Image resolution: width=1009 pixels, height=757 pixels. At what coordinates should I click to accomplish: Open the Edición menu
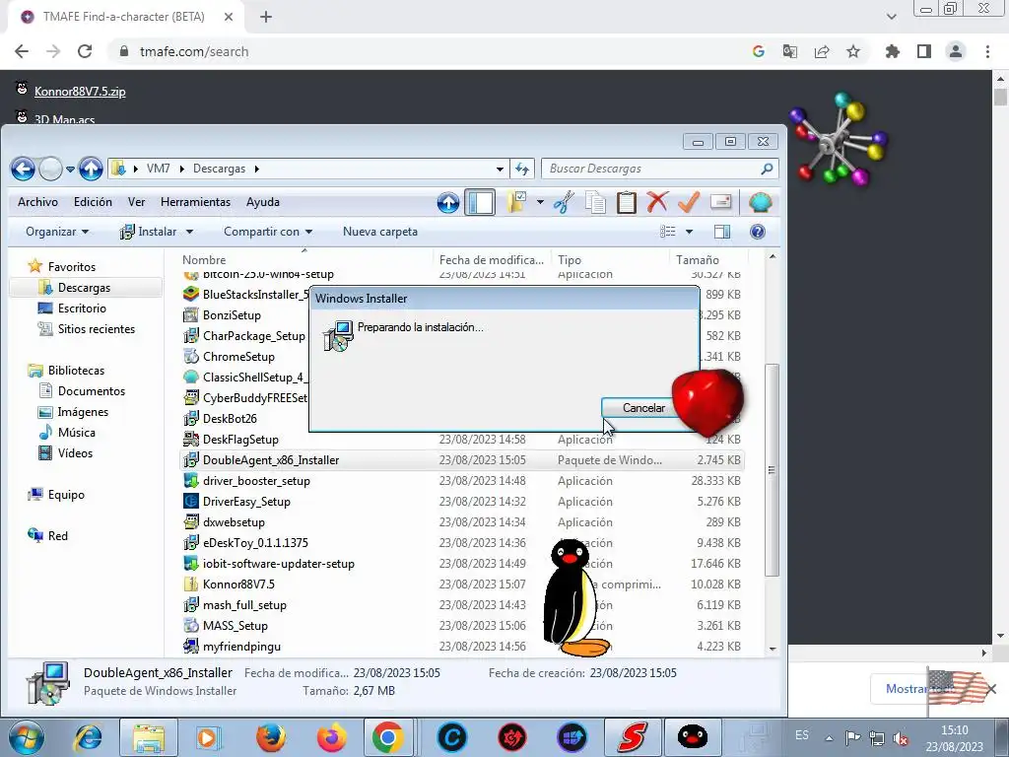click(x=93, y=202)
